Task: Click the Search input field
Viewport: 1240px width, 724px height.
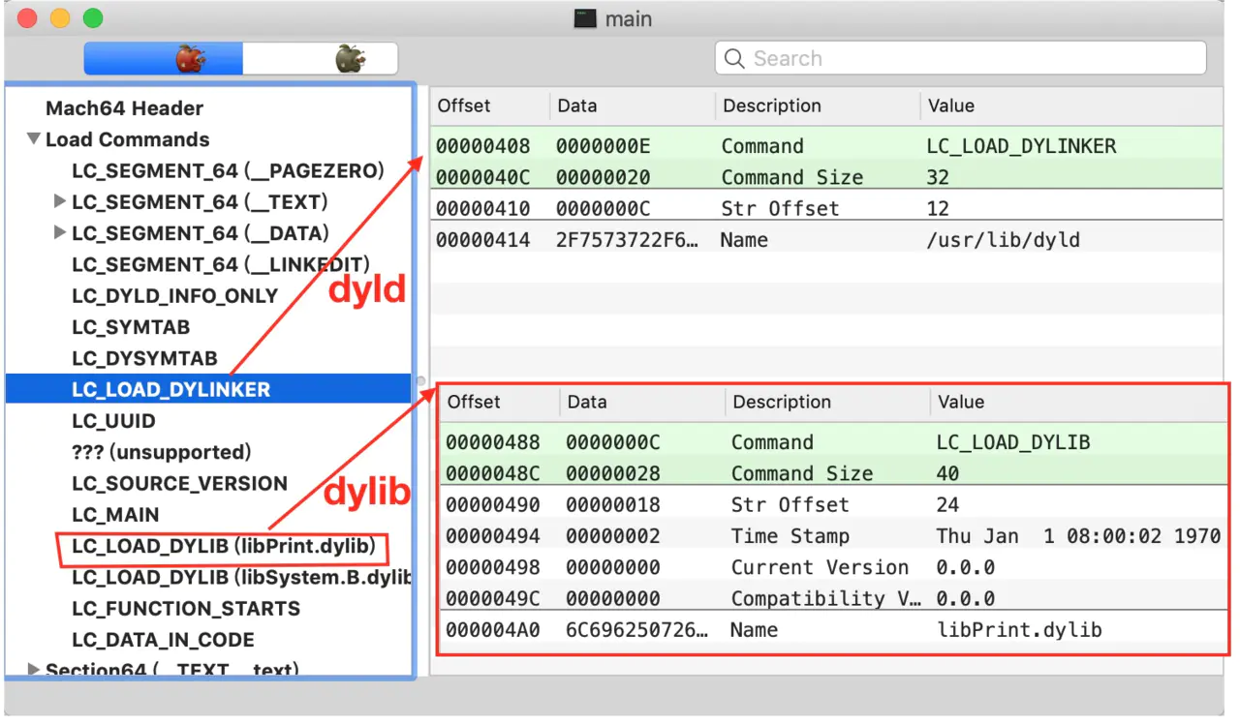Action: 961,58
